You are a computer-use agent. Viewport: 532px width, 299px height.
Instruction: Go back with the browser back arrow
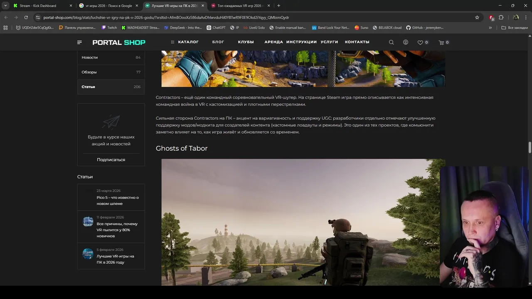pos(6,17)
